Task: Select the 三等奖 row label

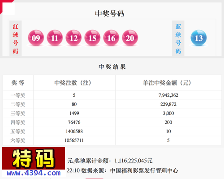Action: tap(18, 113)
